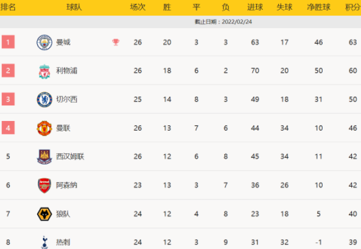The height and width of the screenshot is (249, 361).
Task: Click the red rank 4 badge
Action: 8,127
